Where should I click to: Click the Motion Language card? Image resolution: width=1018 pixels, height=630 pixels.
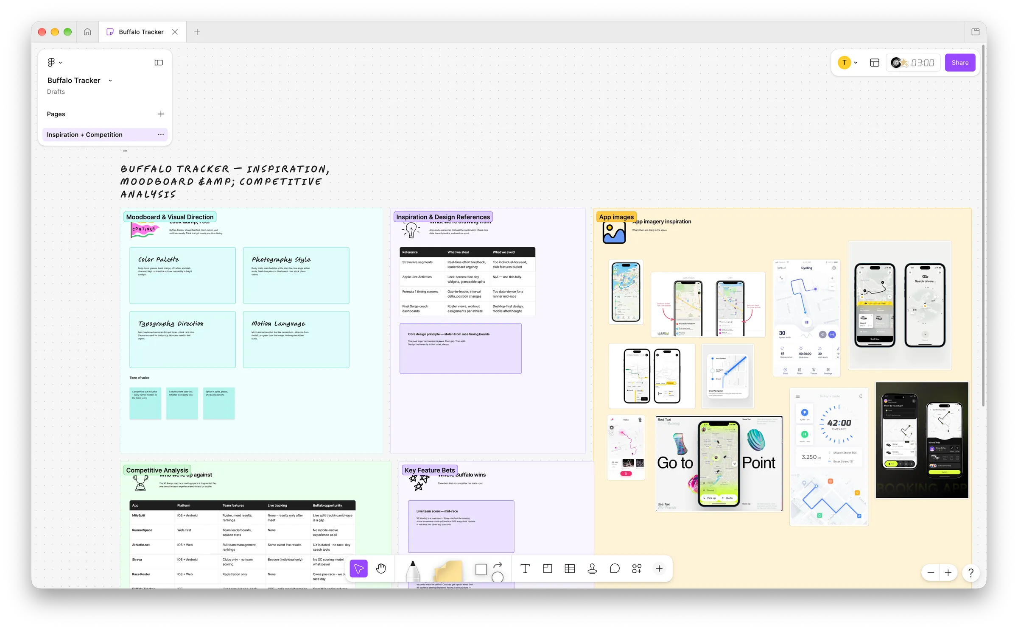coord(296,340)
